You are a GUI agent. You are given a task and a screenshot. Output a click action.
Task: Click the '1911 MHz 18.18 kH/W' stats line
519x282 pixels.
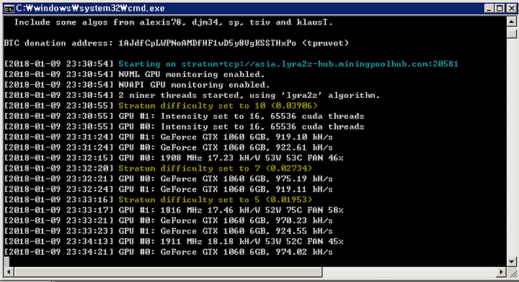tap(231, 242)
